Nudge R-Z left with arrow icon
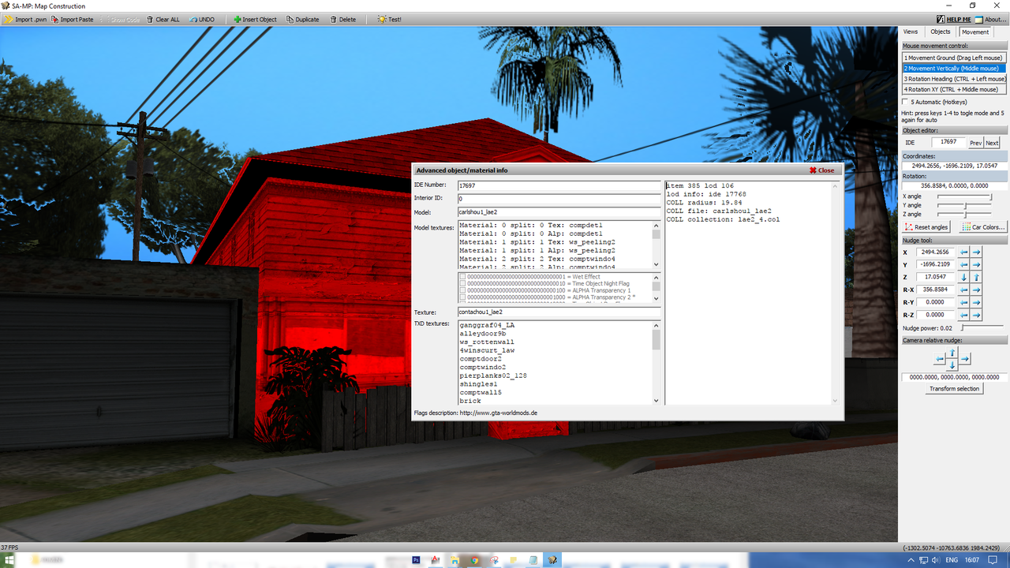 (x=964, y=315)
